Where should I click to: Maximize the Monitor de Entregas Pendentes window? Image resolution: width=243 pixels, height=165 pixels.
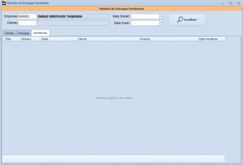231,3
